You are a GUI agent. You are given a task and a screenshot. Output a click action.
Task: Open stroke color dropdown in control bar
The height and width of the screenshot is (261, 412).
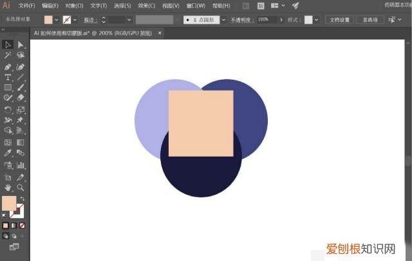click(75, 20)
